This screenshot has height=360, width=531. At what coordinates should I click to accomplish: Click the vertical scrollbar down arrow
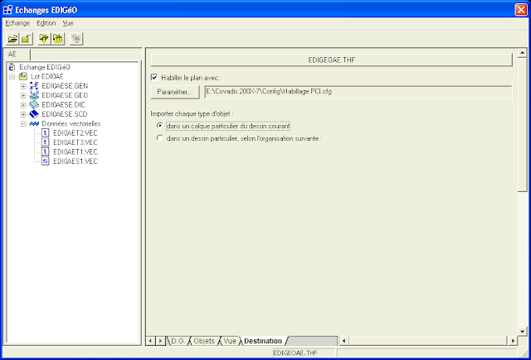(522, 331)
